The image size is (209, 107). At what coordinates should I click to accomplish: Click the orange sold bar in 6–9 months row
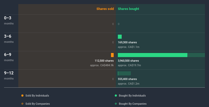pos(112,55)
